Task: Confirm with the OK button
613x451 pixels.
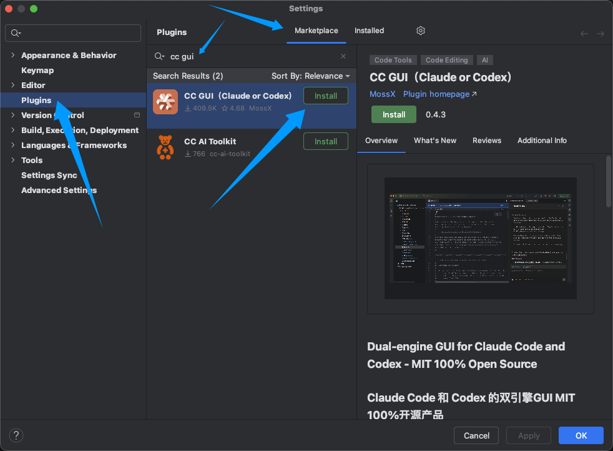Action: [581, 435]
